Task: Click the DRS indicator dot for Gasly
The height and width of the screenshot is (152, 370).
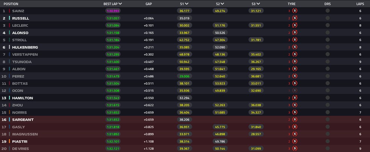Action: pos(328,127)
